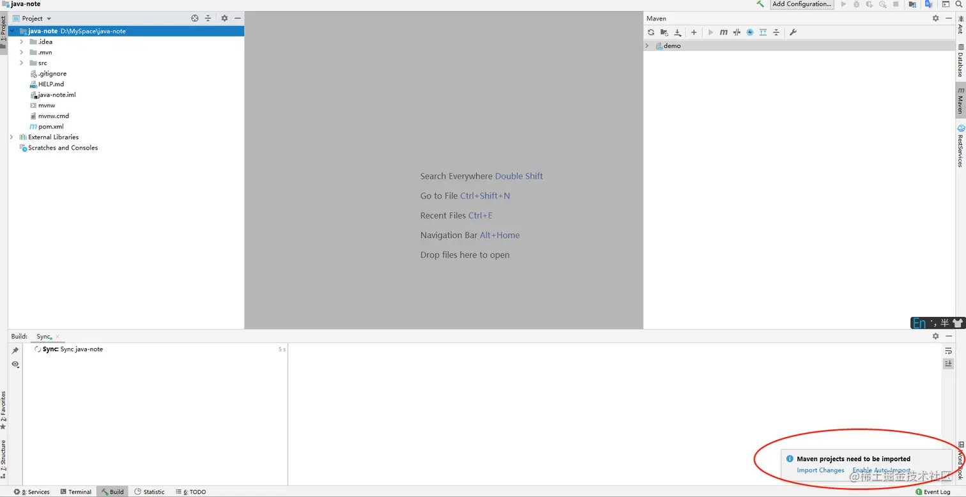Screen dimensions: 966x497
Task: Click the Translate plugin icon in the top toolbar
Action: click(929, 4)
